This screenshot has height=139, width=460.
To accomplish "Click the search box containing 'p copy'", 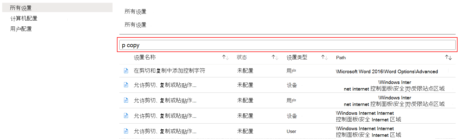I will tap(287, 45).
